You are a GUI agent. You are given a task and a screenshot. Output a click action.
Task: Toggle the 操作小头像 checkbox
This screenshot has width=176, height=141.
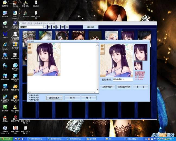tap(29, 100)
